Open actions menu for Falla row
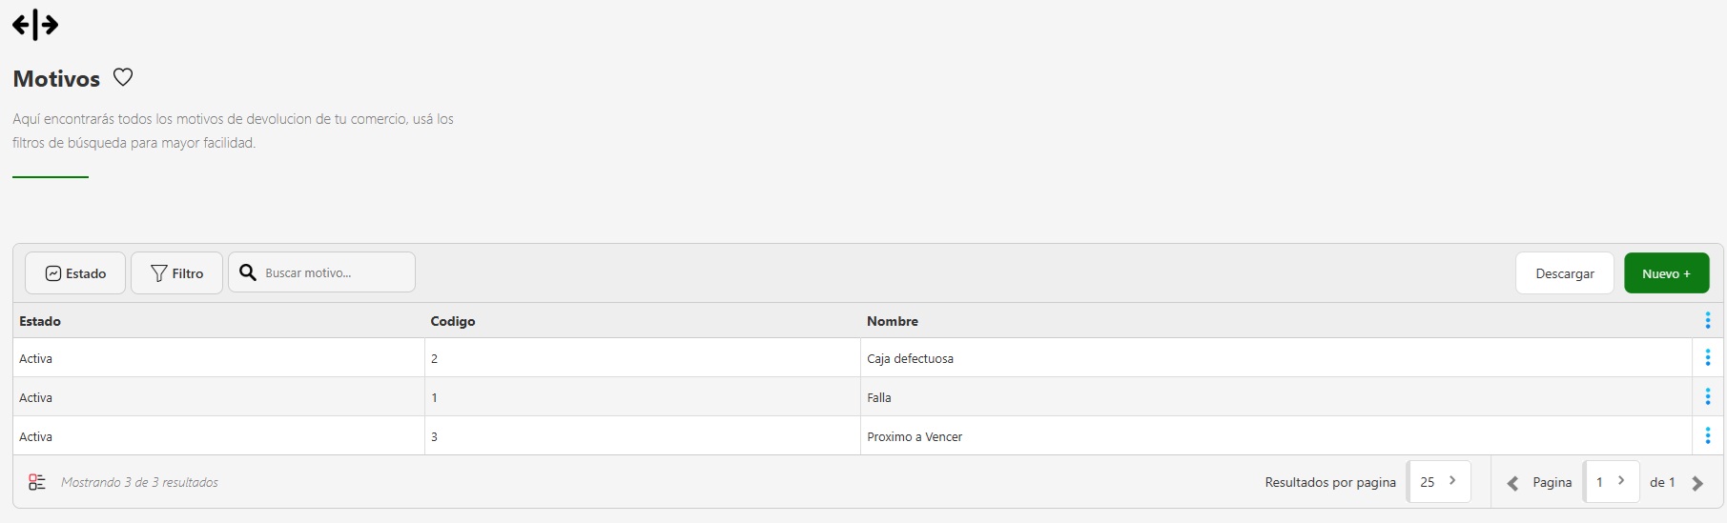The height and width of the screenshot is (523, 1727). [x=1707, y=397]
